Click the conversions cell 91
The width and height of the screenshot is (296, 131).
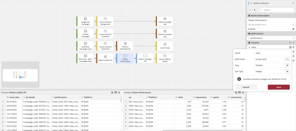[236, 102]
